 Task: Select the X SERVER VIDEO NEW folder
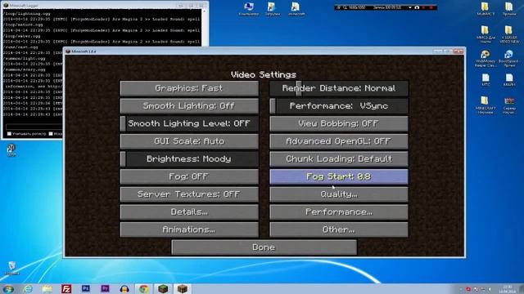coord(508,34)
